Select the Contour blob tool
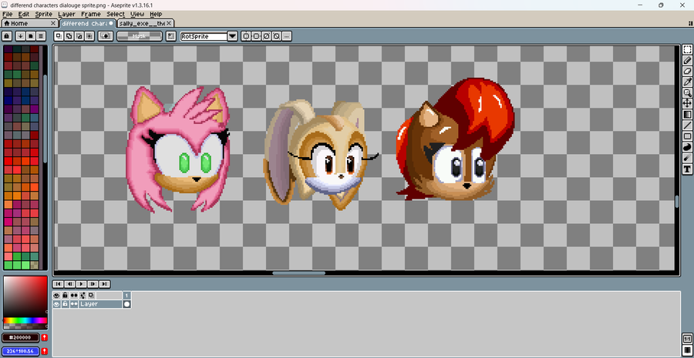The image size is (694, 358). [x=687, y=147]
